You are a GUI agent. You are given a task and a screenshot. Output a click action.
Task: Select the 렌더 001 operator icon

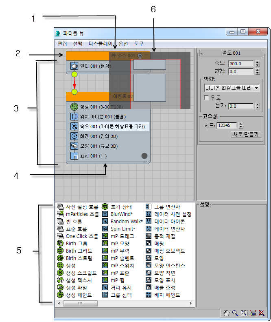74,66
